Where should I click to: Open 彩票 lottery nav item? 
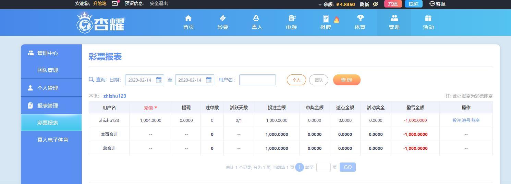[x=223, y=23]
